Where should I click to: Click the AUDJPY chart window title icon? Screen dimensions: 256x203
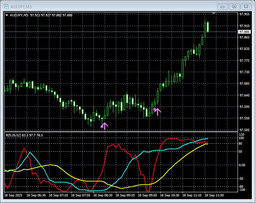click(x=6, y=6)
